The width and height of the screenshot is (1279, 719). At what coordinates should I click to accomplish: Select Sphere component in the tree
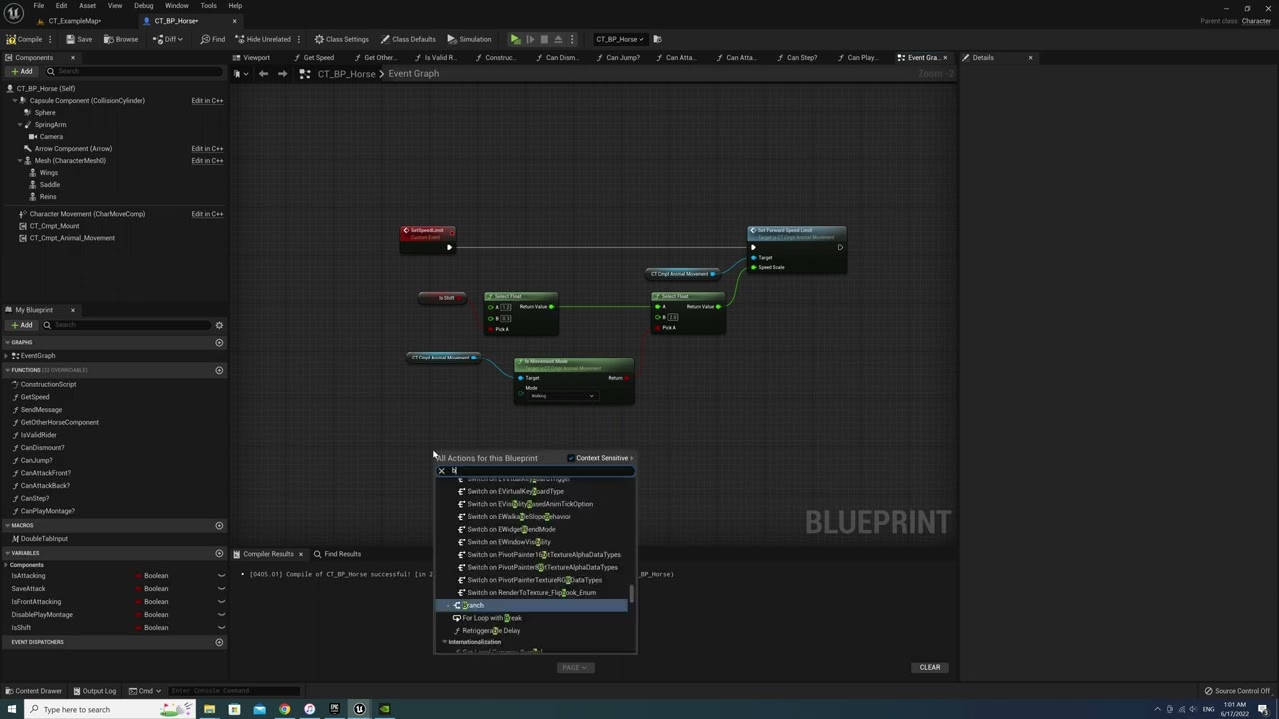pyautogui.click(x=45, y=112)
